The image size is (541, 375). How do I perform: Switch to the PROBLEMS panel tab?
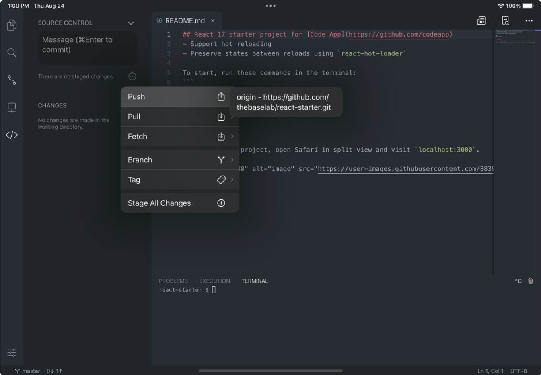click(173, 281)
